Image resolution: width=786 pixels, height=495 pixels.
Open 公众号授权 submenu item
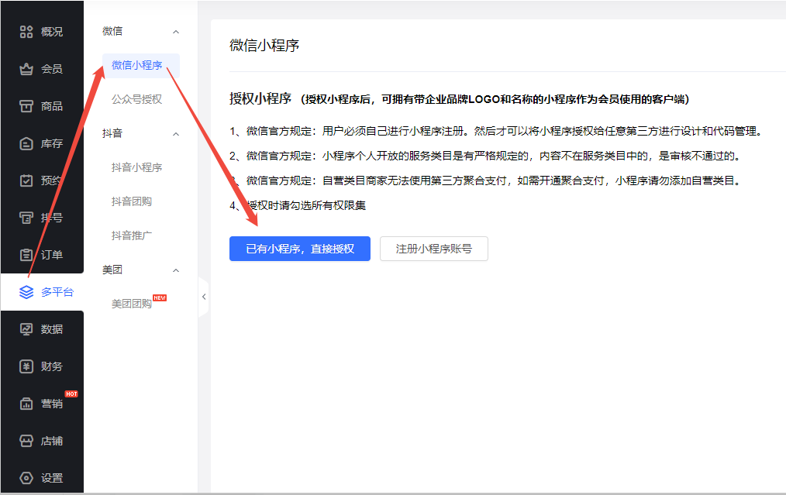tap(137, 99)
